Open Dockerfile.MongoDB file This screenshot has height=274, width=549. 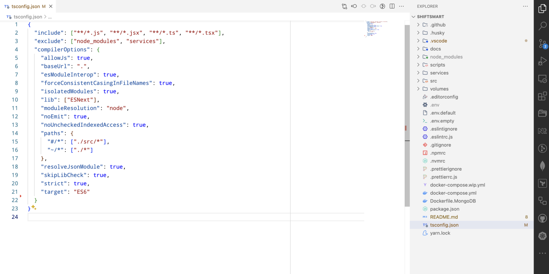click(x=472, y=201)
